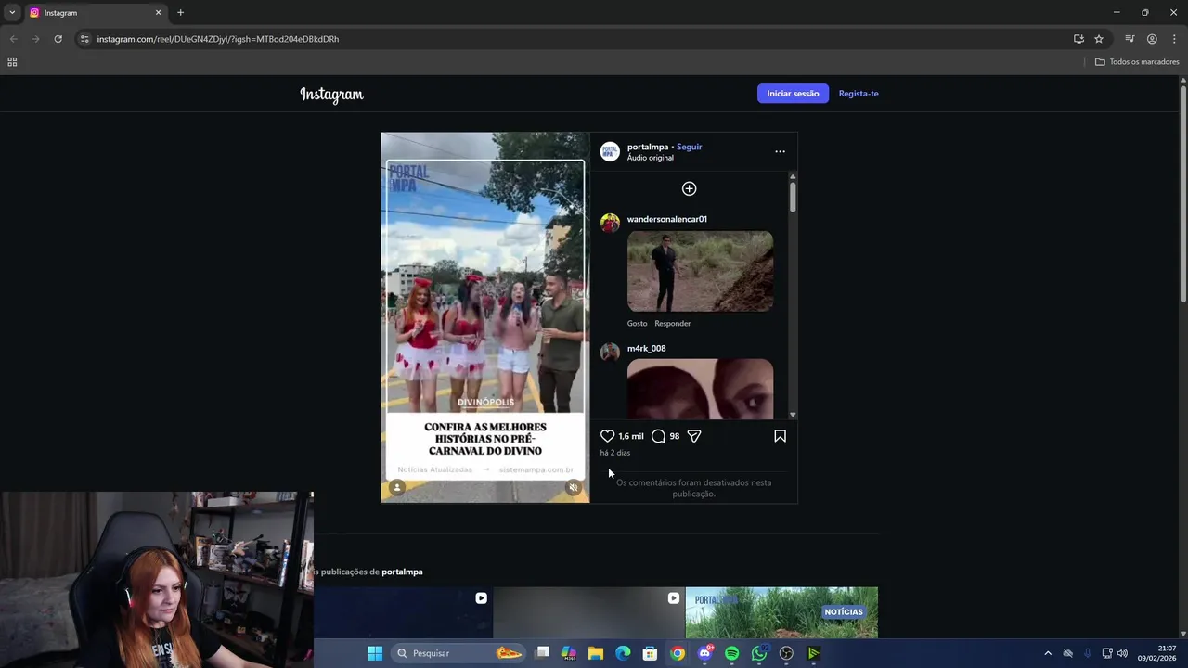Image resolution: width=1188 pixels, height=668 pixels.
Task: Show hidden system tray icons
Action: (x=1048, y=653)
